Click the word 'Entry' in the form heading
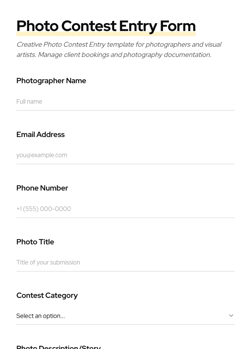 tap(138, 26)
